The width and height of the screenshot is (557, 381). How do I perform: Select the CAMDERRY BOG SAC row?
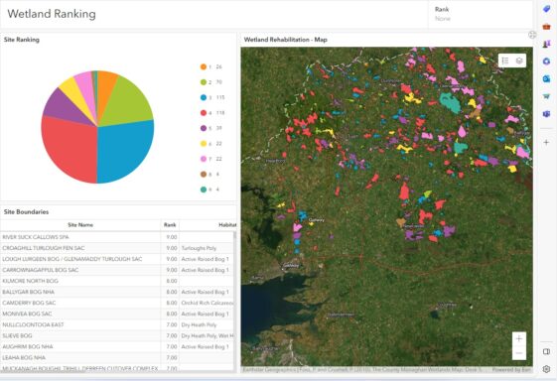[117, 303]
